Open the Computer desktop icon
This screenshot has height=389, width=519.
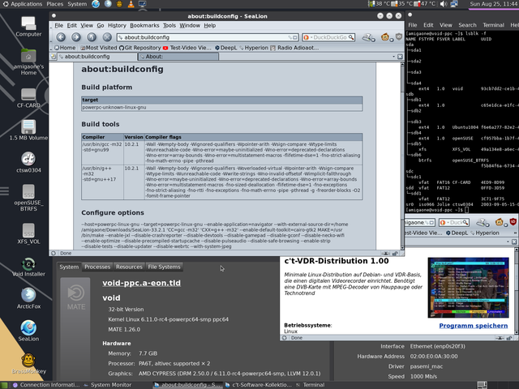coord(28,27)
